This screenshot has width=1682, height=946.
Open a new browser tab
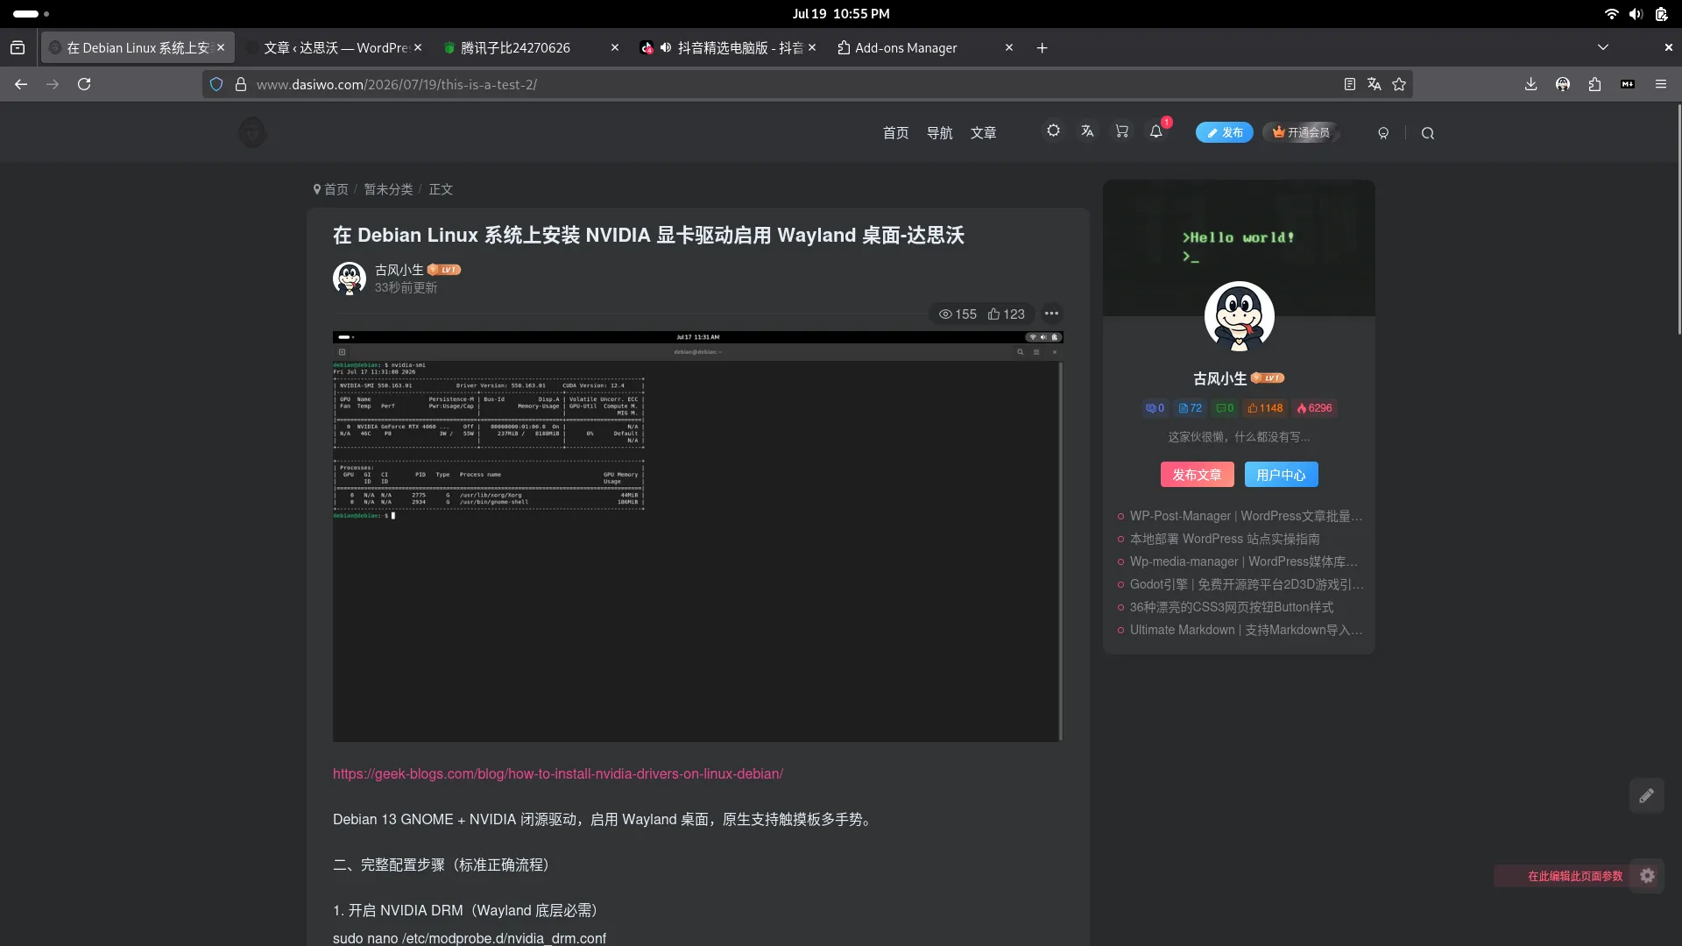1042,48
